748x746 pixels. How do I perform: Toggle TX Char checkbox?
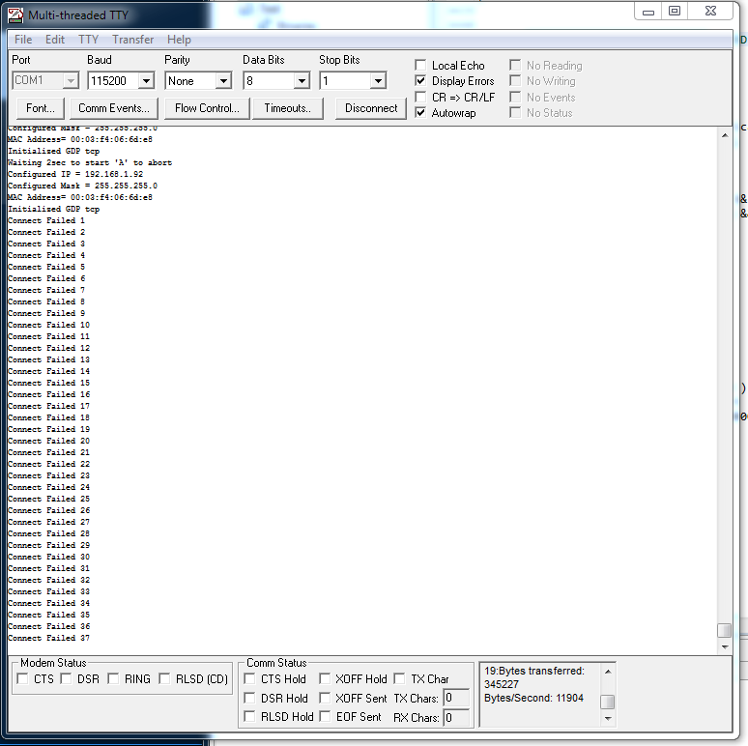click(x=399, y=678)
